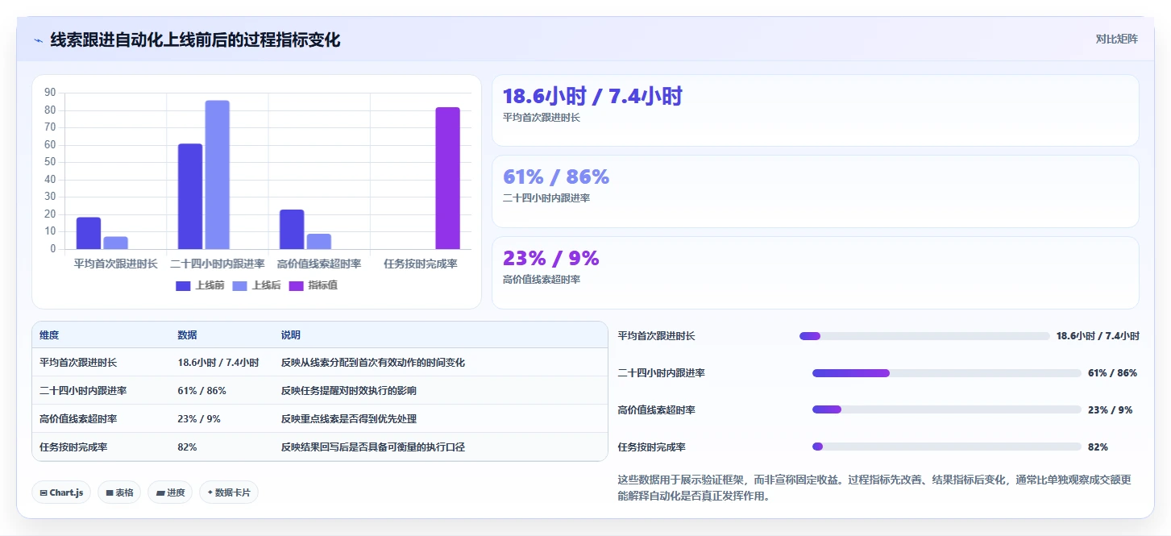Viewport: 1171px width, 536px height.
Task: Click the 82% value beside progress bar
Action: 1098,447
